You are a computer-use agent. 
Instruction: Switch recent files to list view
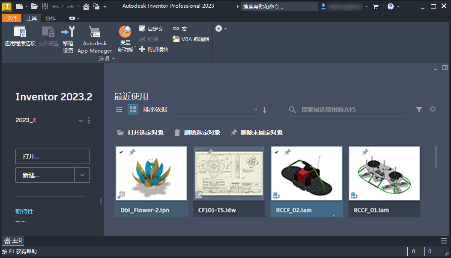pyautogui.click(x=119, y=109)
